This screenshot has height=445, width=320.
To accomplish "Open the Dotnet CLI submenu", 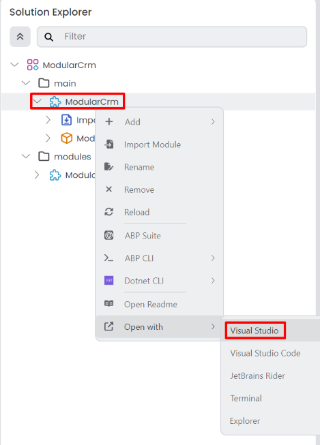I will point(160,281).
